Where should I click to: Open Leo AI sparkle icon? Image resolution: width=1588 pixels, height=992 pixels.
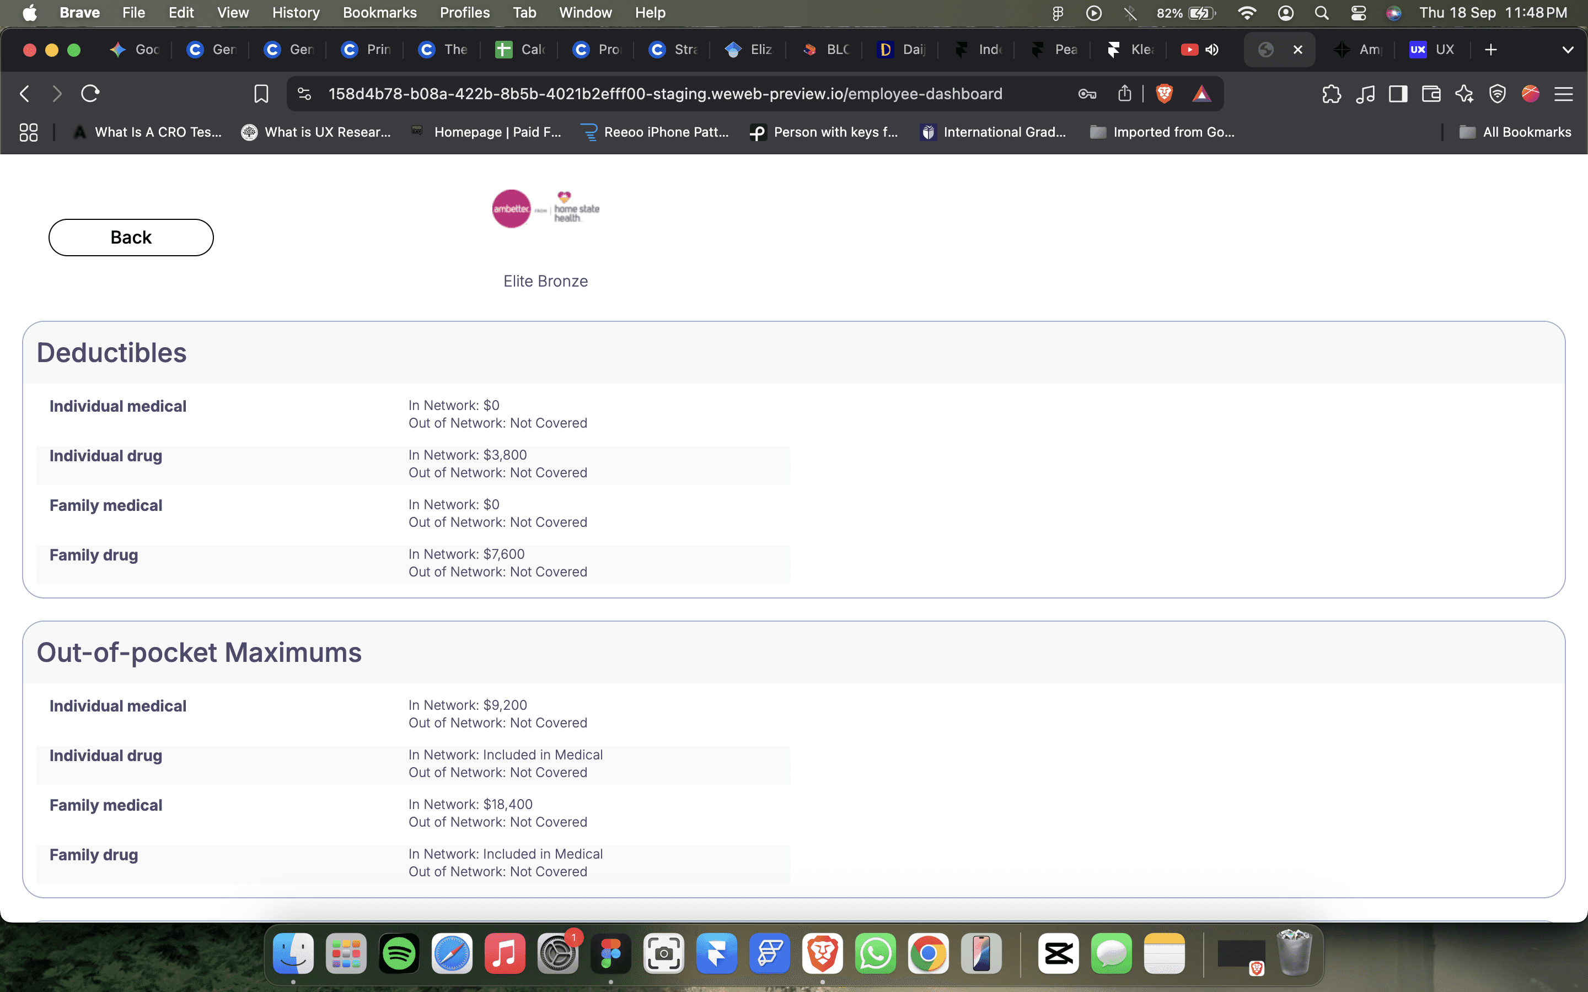point(1464,94)
